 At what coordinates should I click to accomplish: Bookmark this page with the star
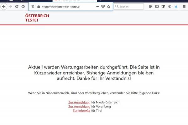coord(108,6)
